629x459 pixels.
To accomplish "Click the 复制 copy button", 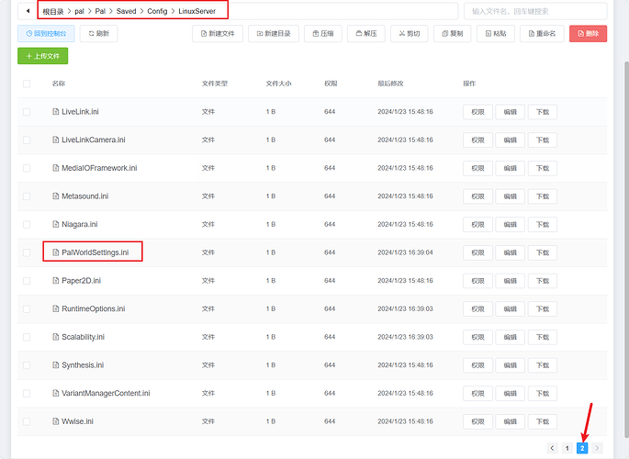I will pos(452,33).
